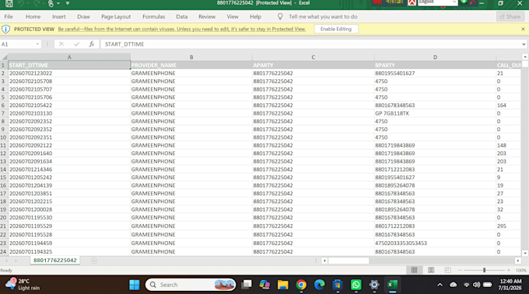The height and width of the screenshot is (294, 529).
Task: Toggle Touch/Mouse mode icon
Action: (x=51, y=3)
